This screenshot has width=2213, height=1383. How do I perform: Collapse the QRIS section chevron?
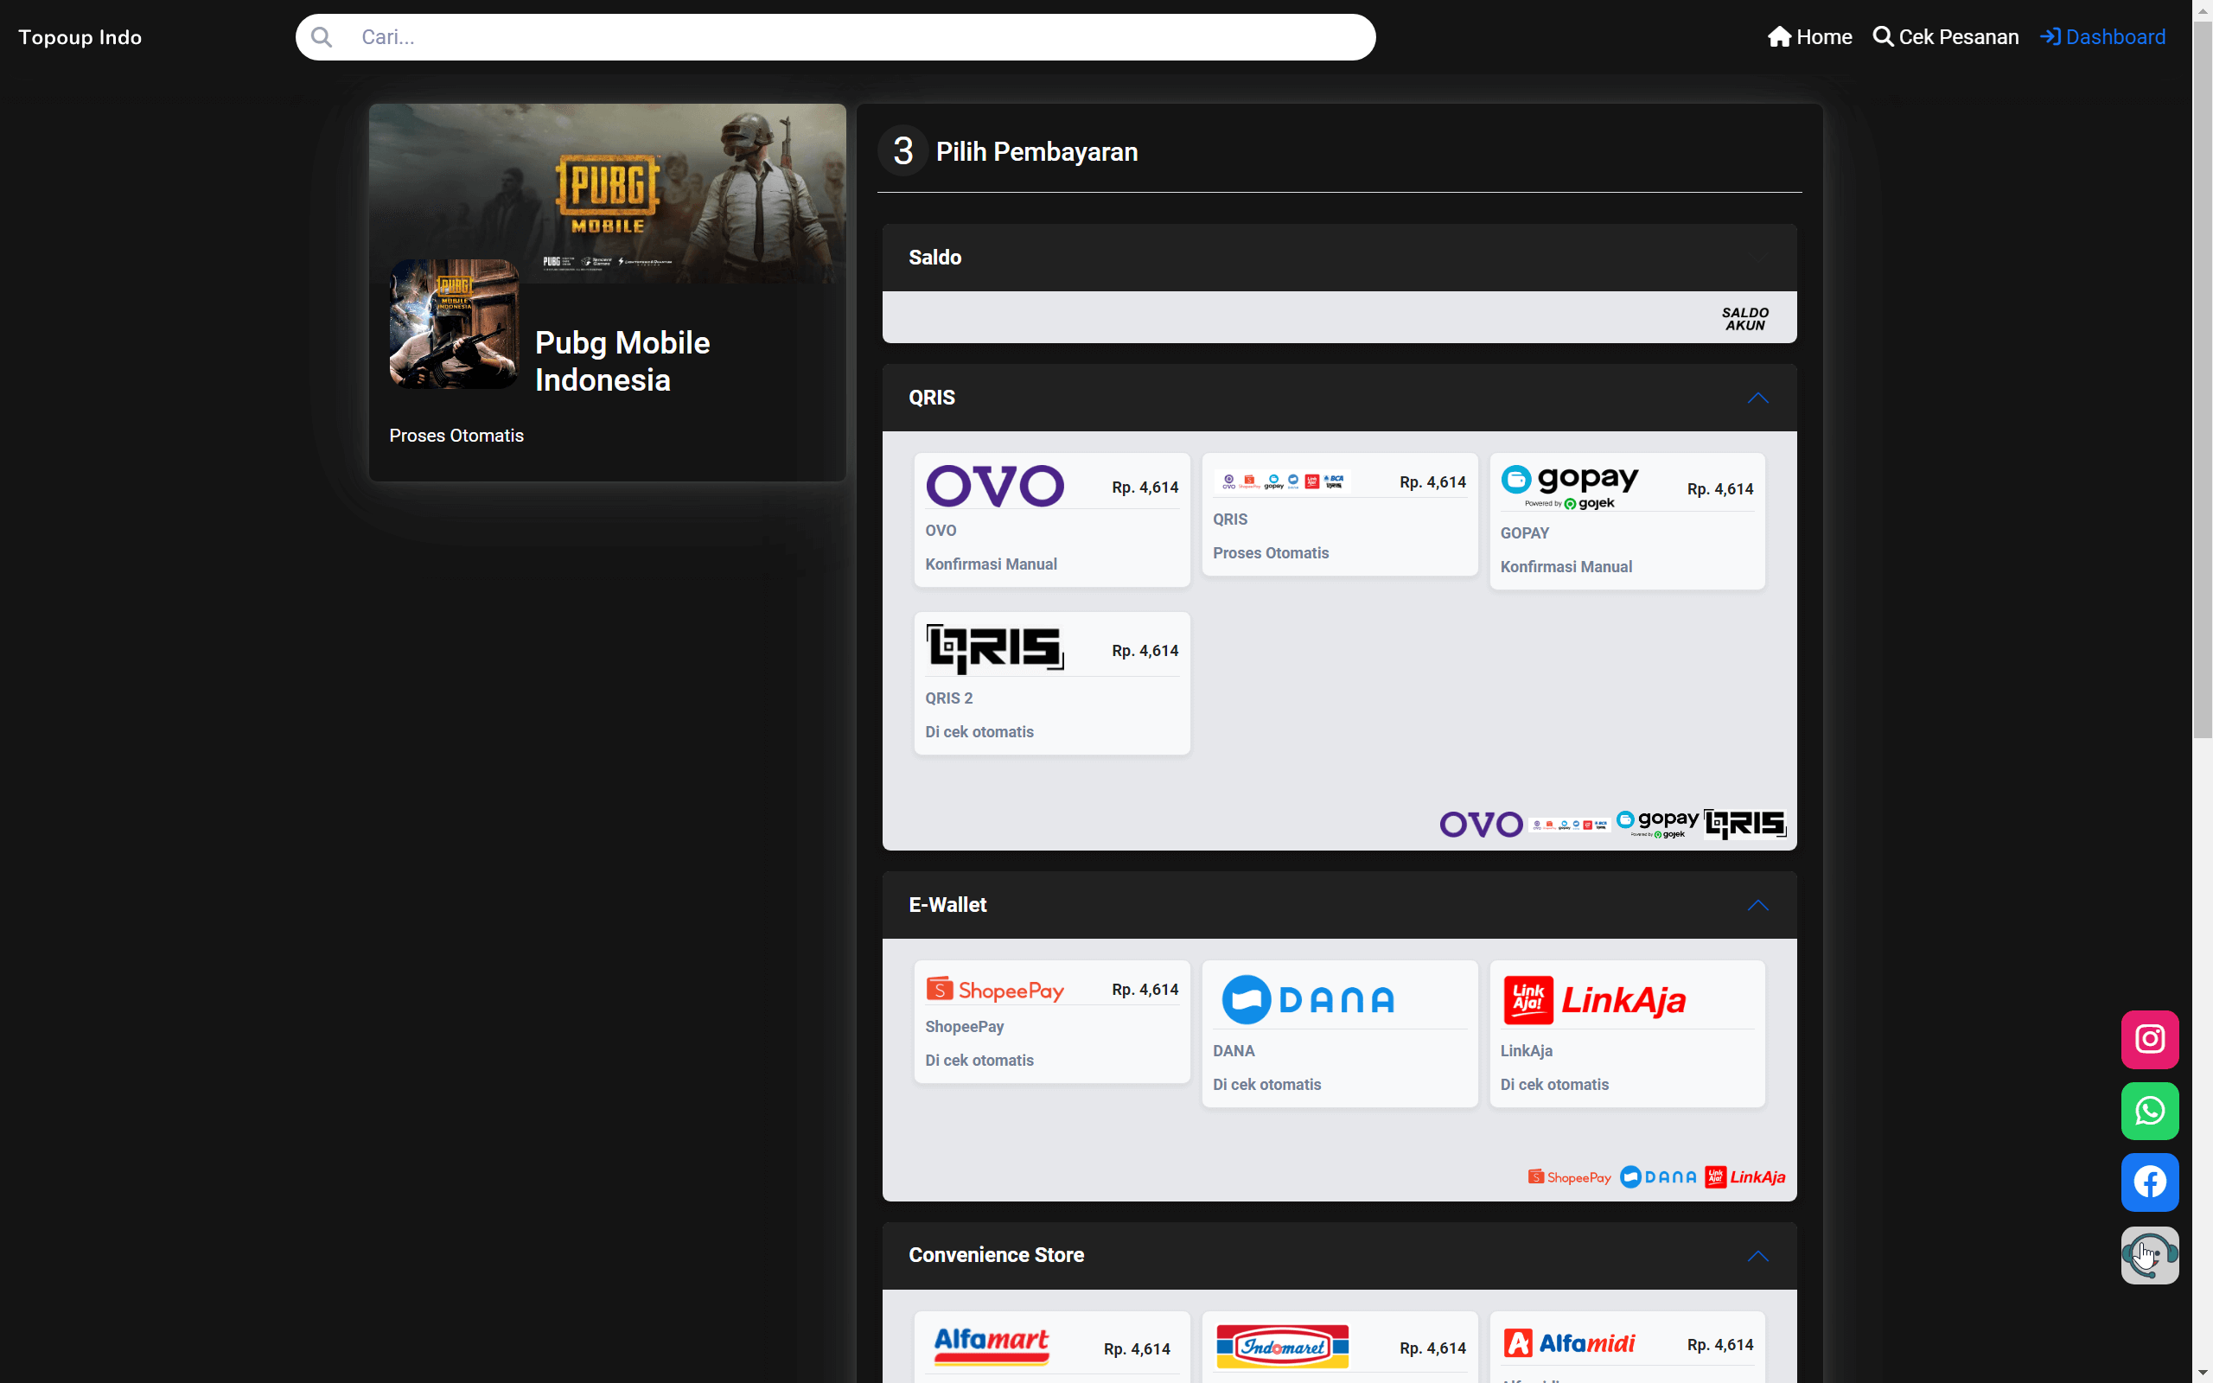pyautogui.click(x=1757, y=398)
